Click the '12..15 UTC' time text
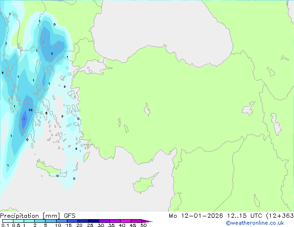 click(244, 216)
